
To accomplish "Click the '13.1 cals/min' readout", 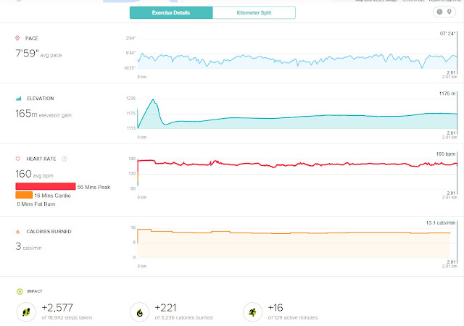I will [441, 223].
